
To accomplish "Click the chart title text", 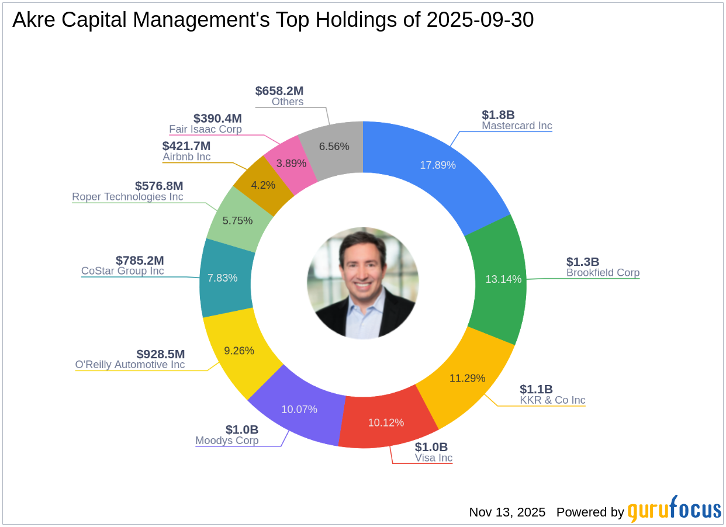I will tap(273, 20).
